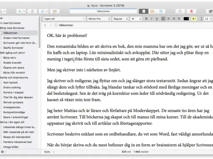Open the paperclip Insert dropdown arrow

[x=47, y=11]
